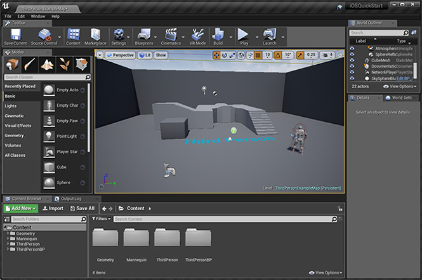Open the Marketplace from the toolbar
This screenshot has height=280, width=422.
[x=95, y=36]
